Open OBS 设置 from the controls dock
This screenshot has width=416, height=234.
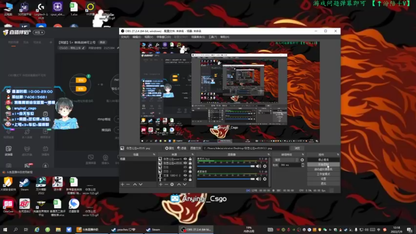tap(323, 179)
